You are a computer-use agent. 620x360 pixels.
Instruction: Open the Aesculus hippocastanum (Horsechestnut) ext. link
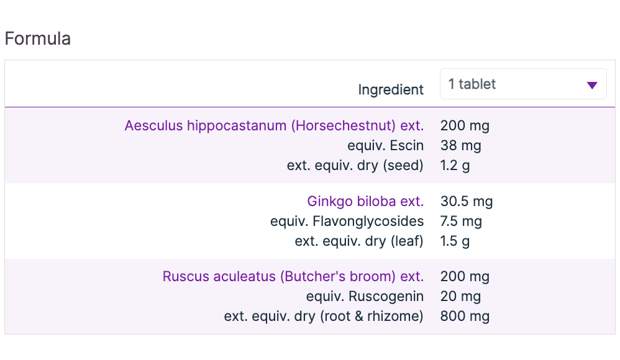[274, 126]
